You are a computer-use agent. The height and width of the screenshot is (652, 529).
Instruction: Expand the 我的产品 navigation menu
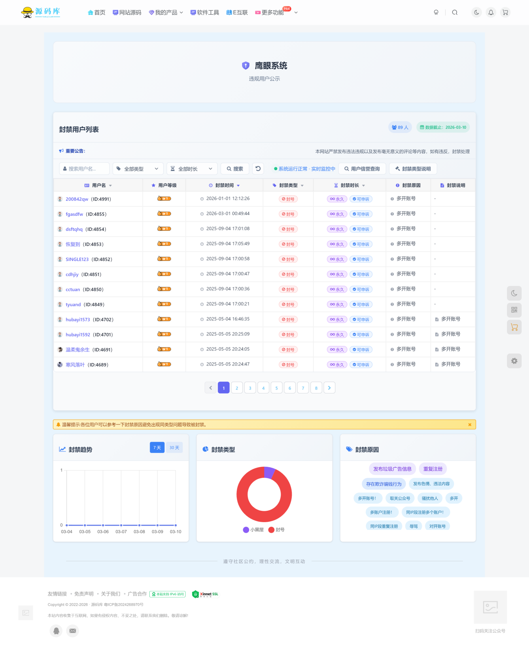pos(166,13)
